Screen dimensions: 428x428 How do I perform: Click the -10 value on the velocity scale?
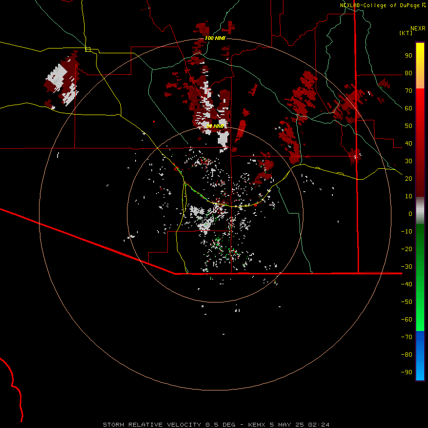(x=407, y=232)
